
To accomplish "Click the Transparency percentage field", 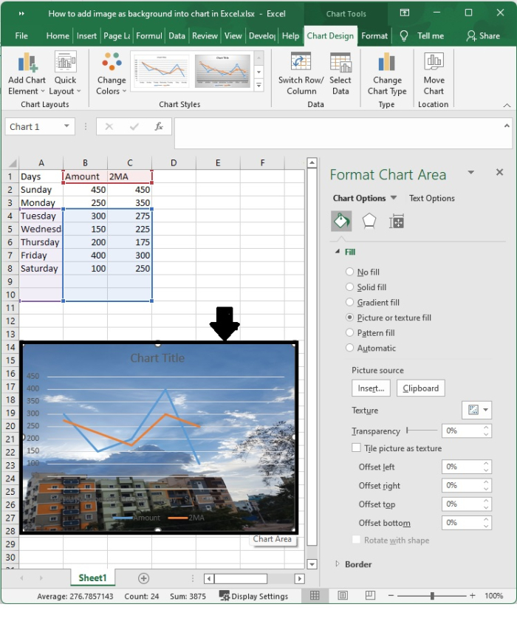I will tap(462, 431).
